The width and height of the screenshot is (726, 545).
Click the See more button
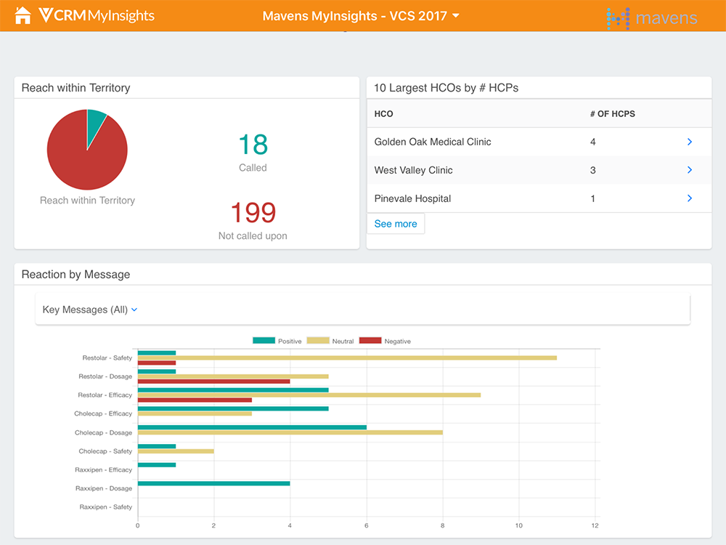(396, 224)
